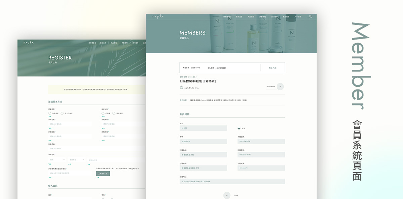The height and width of the screenshot is (199, 403).
Task: Click the member account icon in header
Action: (310, 16)
